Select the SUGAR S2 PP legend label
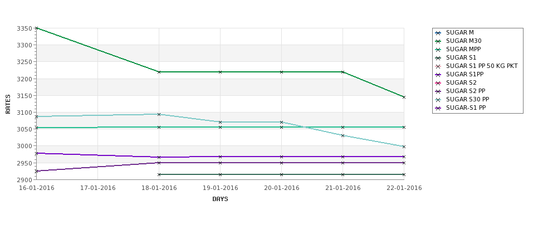Screen dimensions: 543x239 (466, 91)
